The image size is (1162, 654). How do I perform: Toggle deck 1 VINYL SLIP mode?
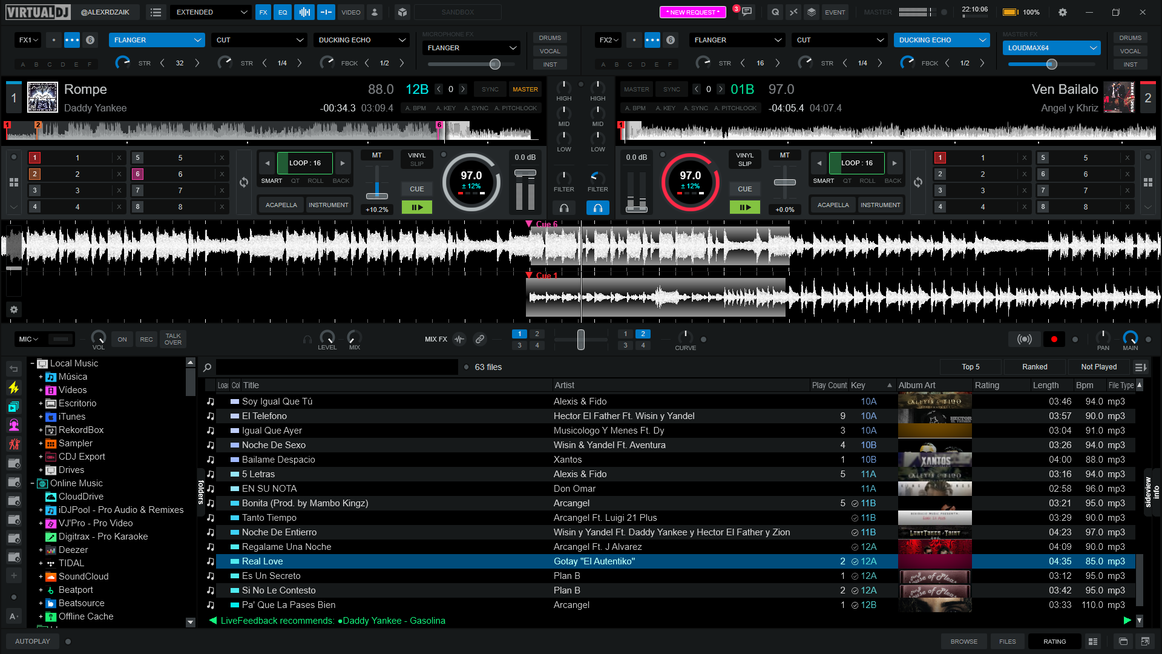tap(417, 159)
